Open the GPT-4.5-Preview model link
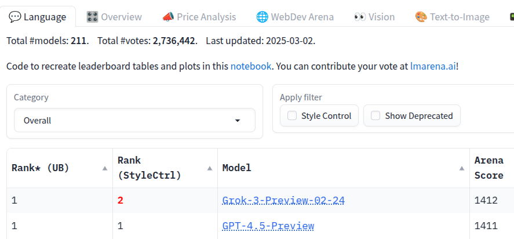The height and width of the screenshot is (239, 514). 268,226
